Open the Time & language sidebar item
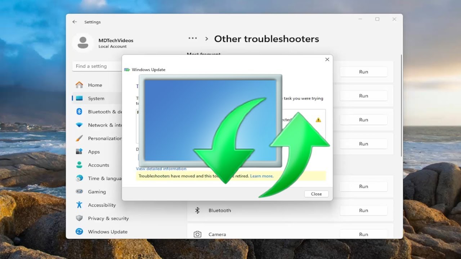Viewport: 461px width, 259px height. [x=97, y=178]
